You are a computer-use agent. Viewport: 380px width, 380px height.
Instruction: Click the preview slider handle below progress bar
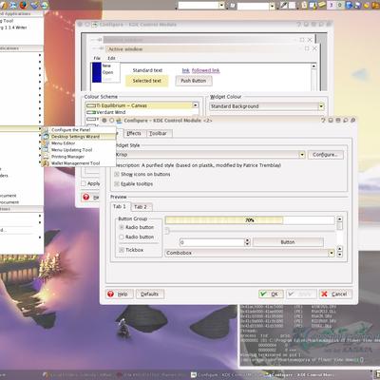coord(167,231)
